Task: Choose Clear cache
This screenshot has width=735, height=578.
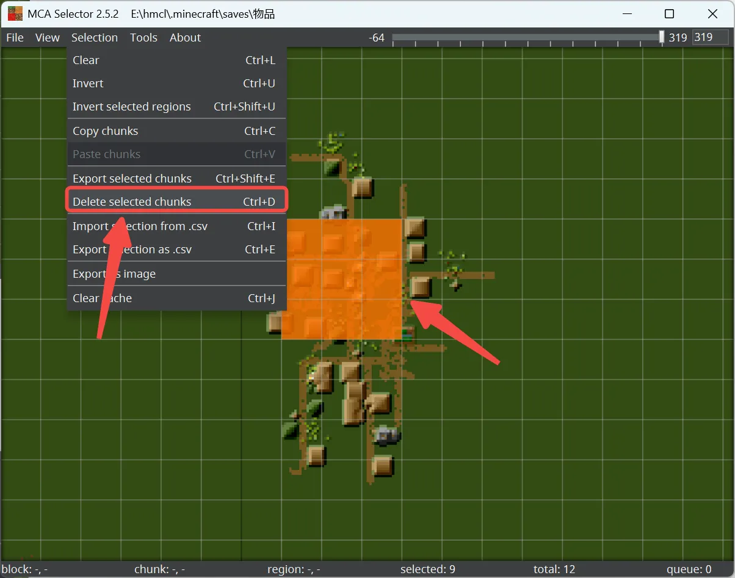Action: tap(176, 298)
